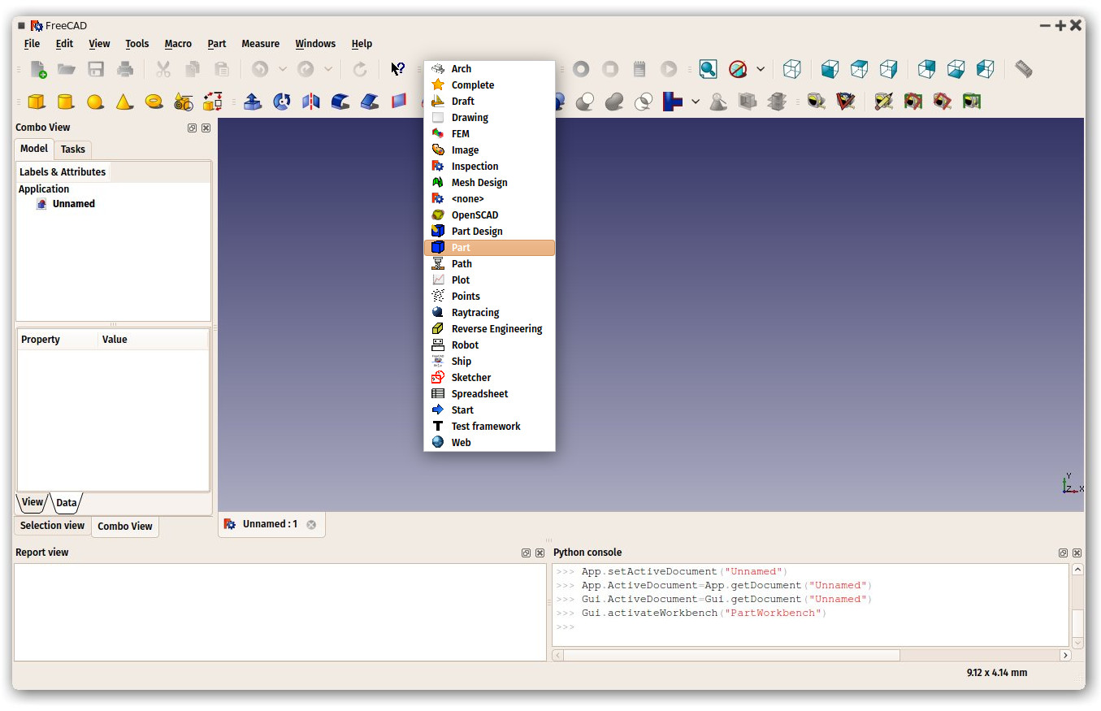Choose Mesh Design from the workbench list
The height and width of the screenshot is (711, 1101).
tap(489, 183)
